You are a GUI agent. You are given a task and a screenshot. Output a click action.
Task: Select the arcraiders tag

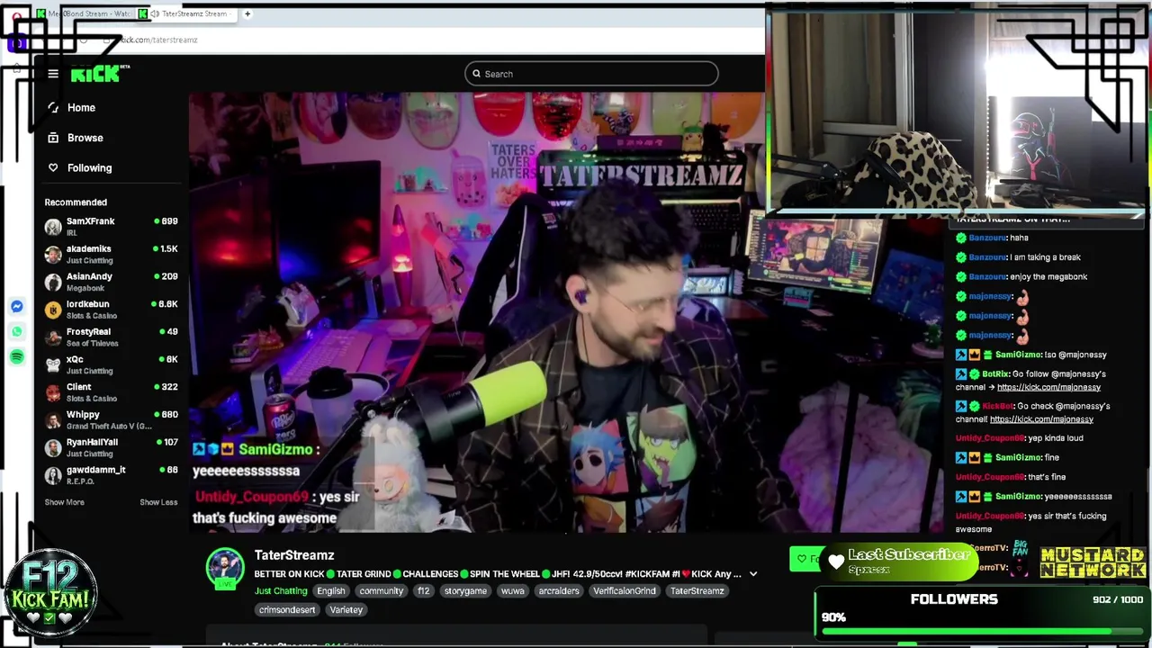(x=558, y=591)
